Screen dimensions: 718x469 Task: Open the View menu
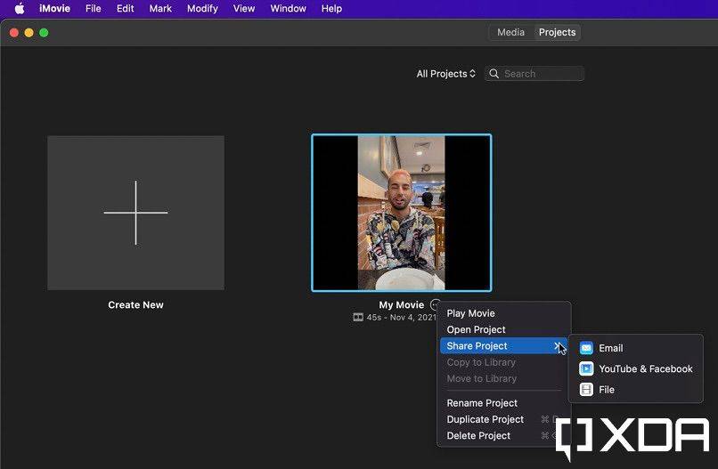point(243,9)
